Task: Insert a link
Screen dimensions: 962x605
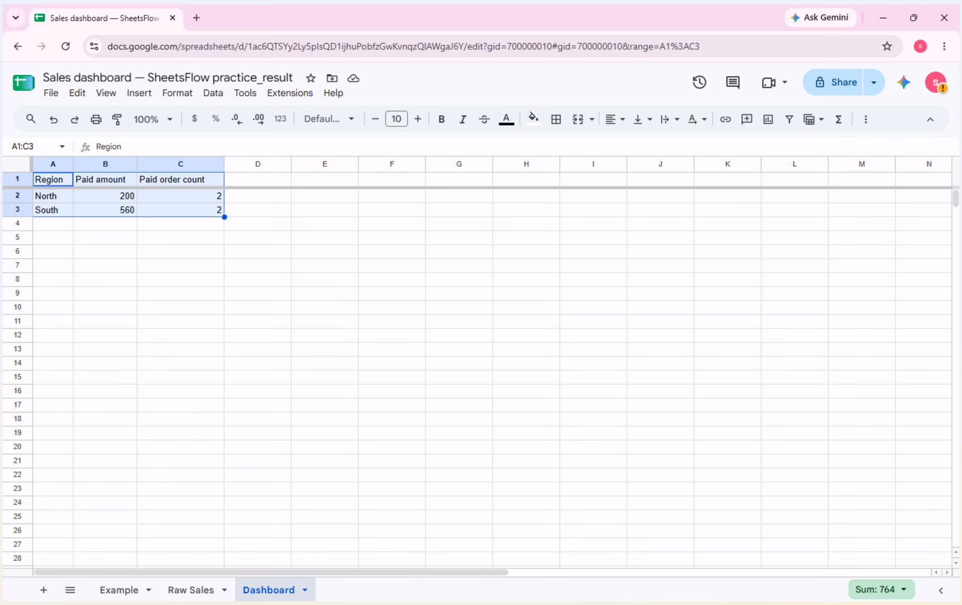Action: (x=725, y=119)
